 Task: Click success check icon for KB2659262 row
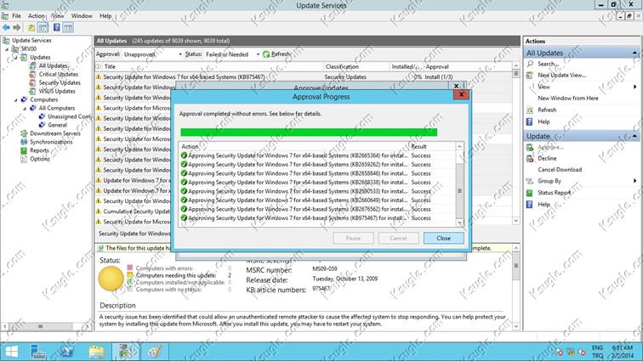pos(184,164)
